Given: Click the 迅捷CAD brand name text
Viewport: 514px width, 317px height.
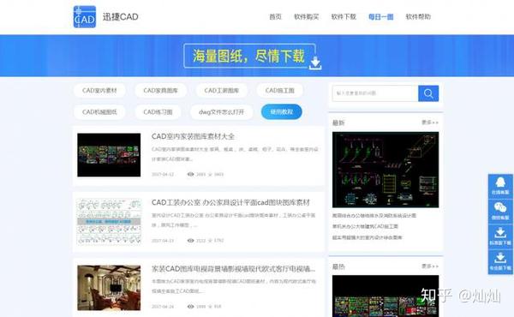Looking at the screenshot, I should tap(120, 17).
